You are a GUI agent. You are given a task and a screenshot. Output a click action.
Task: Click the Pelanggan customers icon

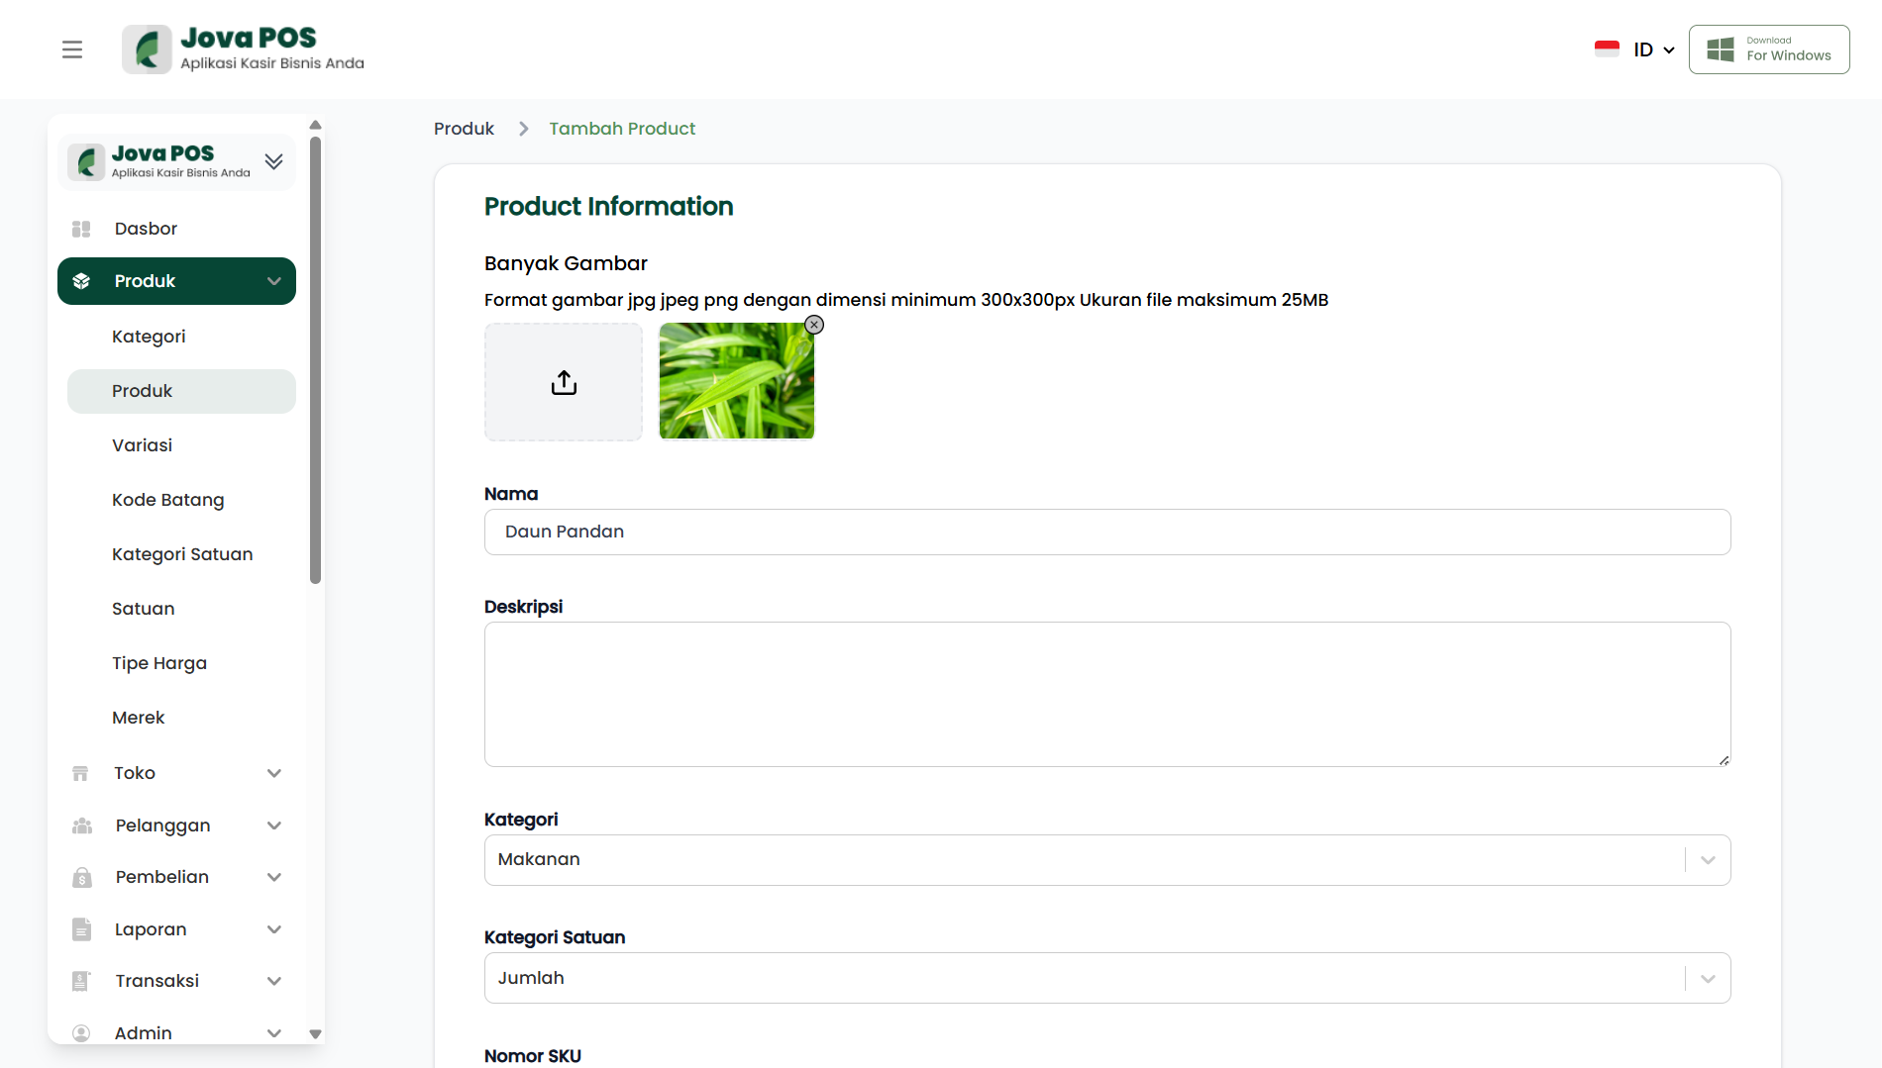[81, 825]
